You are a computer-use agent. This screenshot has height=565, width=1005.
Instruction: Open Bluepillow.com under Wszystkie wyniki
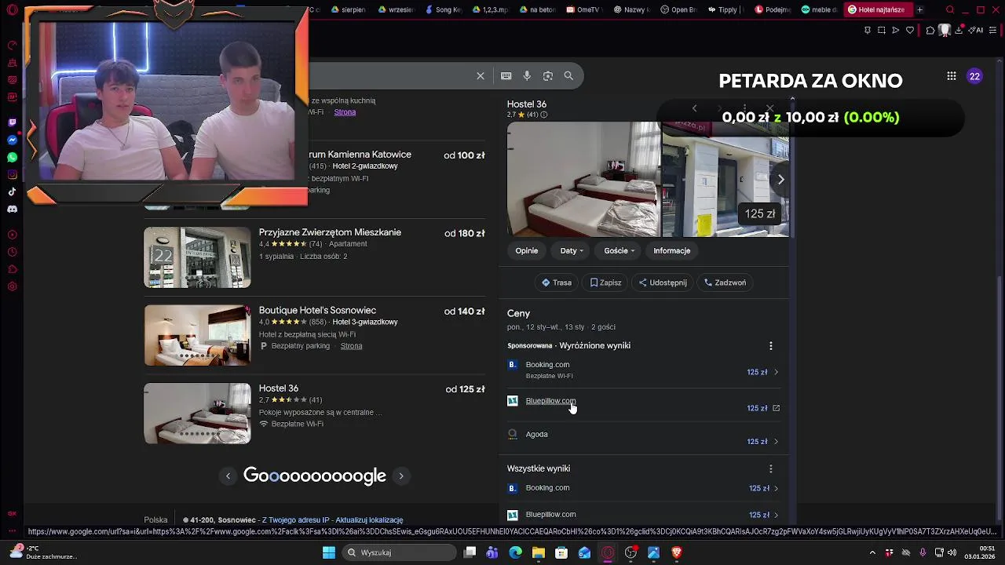(644, 515)
